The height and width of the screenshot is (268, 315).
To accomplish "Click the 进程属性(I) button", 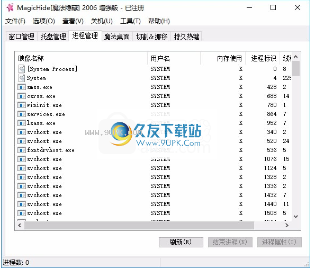I will [279, 242].
